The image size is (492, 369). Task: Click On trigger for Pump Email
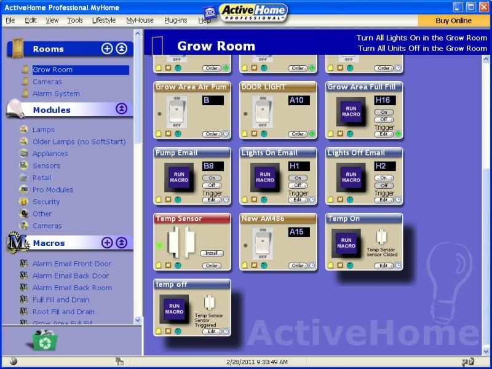tap(212, 178)
